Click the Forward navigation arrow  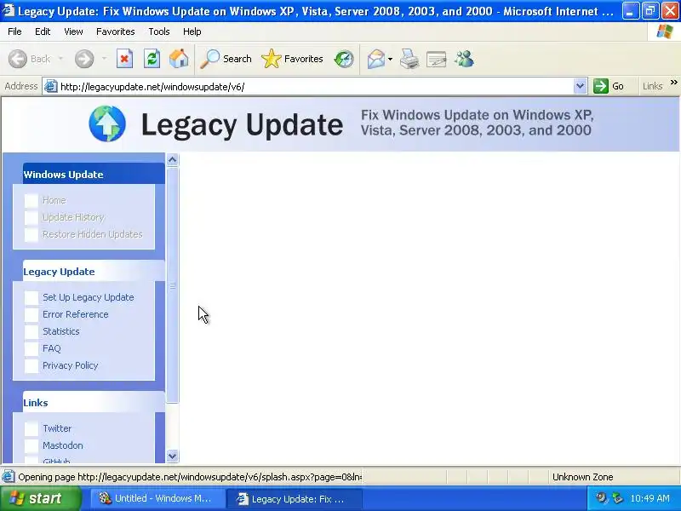coord(83,59)
